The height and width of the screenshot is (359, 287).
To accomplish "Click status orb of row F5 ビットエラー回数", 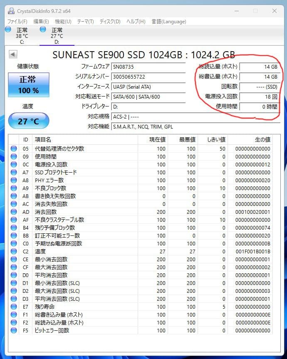I will coord(14,330).
